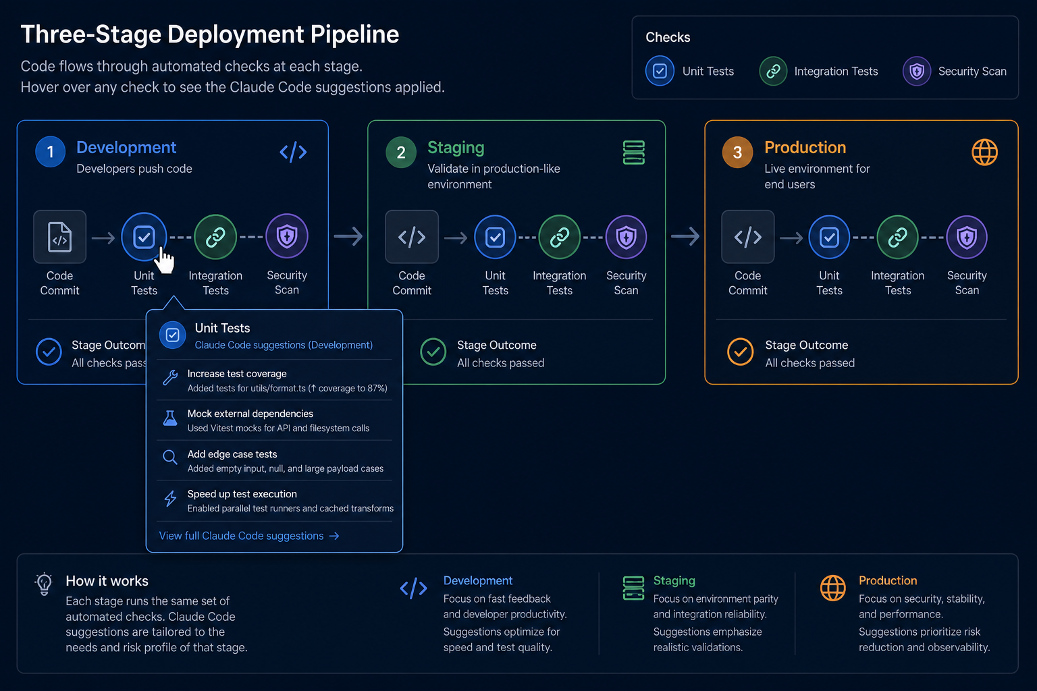Open Speed up test execution suggestion
The width and height of the screenshot is (1037, 691).
[x=275, y=501]
